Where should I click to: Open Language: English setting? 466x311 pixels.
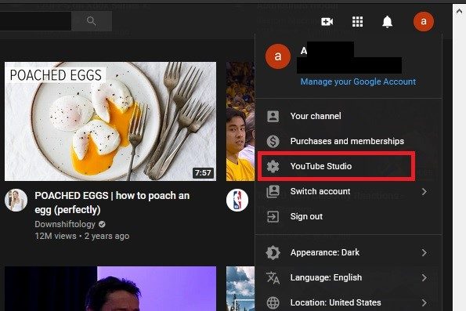click(349, 277)
